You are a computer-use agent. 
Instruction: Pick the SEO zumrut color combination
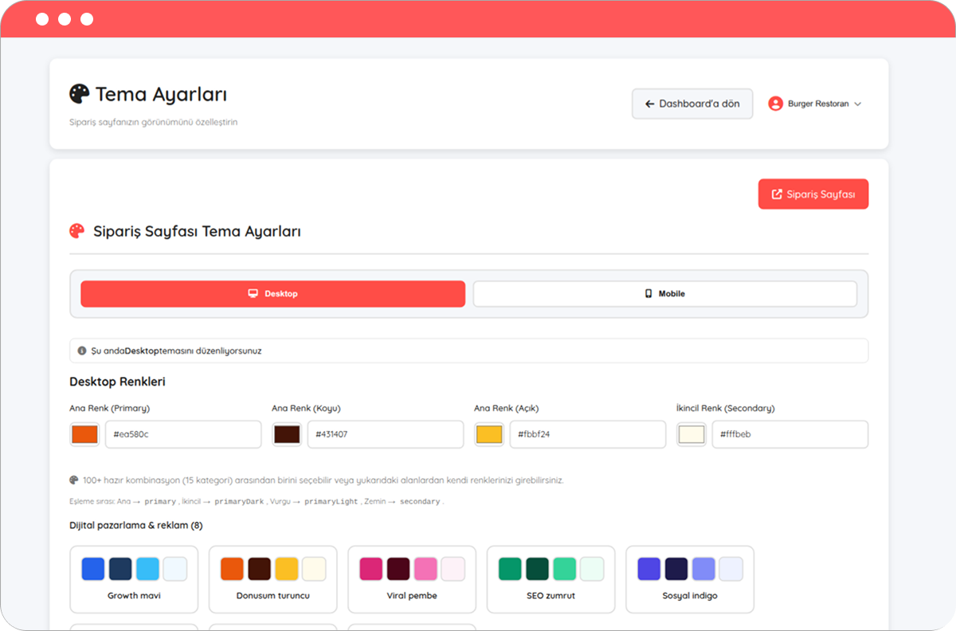coord(550,579)
